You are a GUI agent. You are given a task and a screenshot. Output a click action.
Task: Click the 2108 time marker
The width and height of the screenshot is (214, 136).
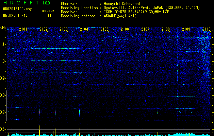tap(166, 29)
